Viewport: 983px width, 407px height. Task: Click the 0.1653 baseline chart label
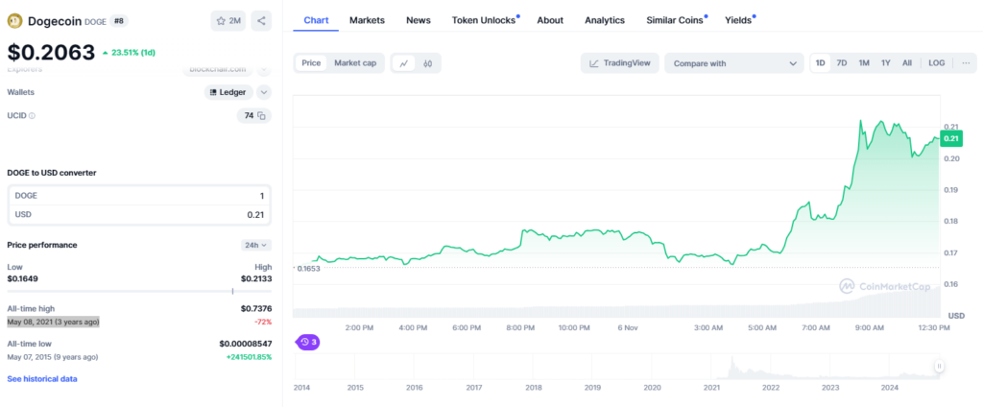[x=308, y=268]
